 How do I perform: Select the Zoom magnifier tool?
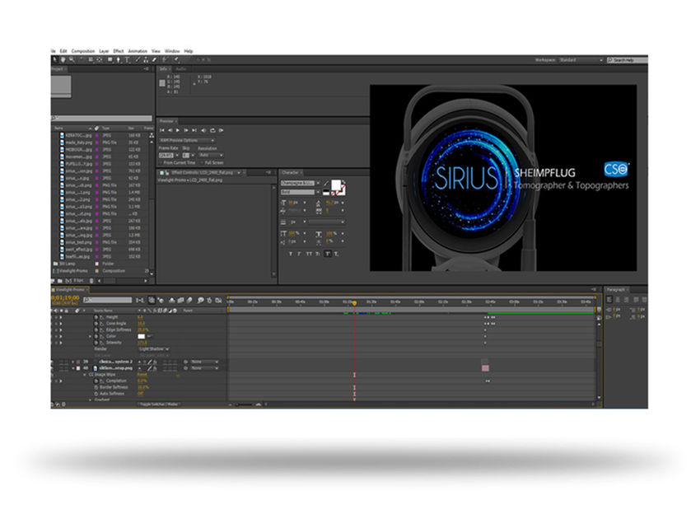pos(72,59)
